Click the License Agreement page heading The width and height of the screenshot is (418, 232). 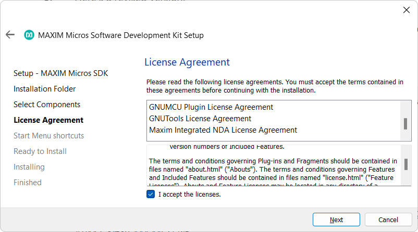[x=187, y=62]
